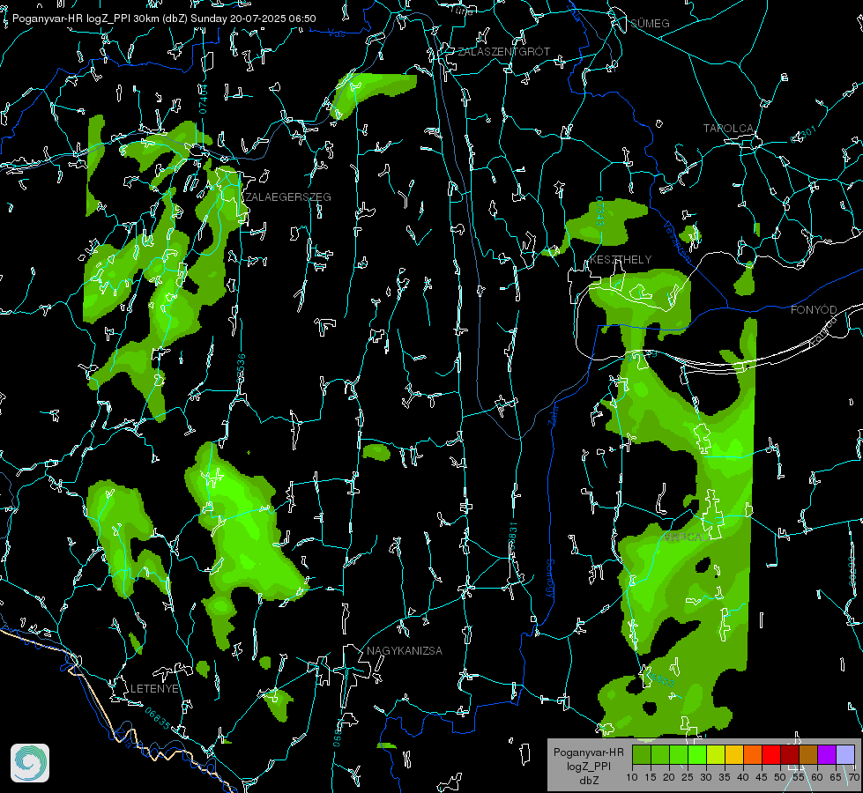Click the KESZTHELY city label
The height and width of the screenshot is (793, 863).
click(621, 259)
